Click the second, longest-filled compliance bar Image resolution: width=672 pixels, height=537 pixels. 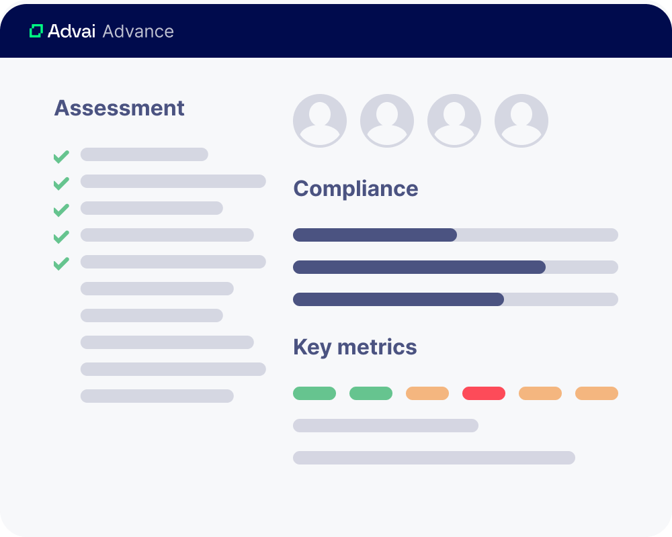[x=456, y=267]
